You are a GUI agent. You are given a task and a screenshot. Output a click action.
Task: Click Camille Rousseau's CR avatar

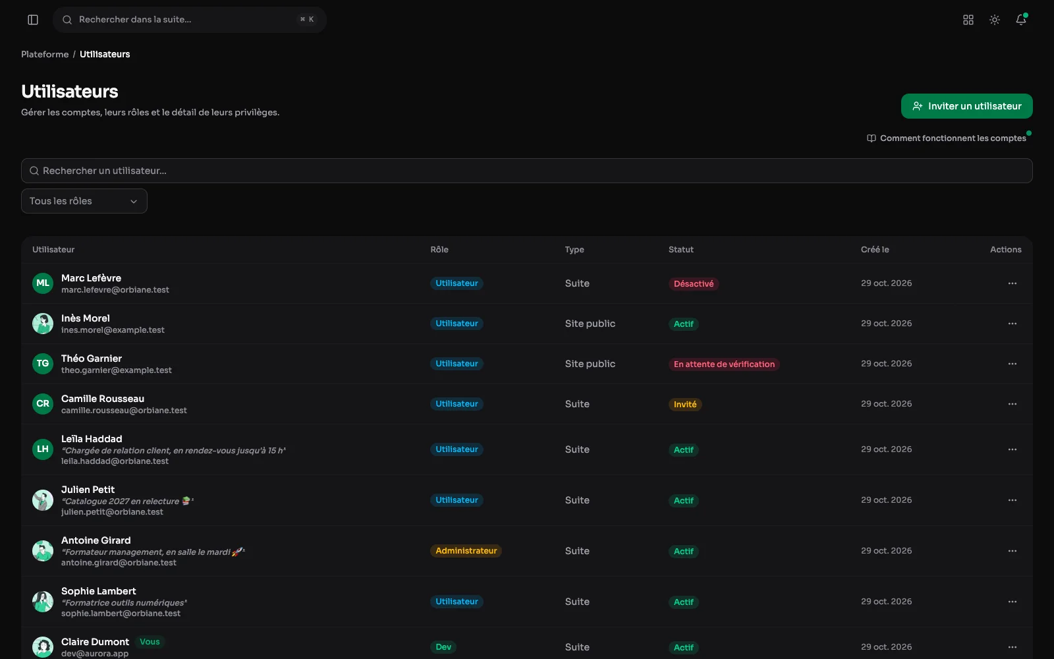point(43,404)
